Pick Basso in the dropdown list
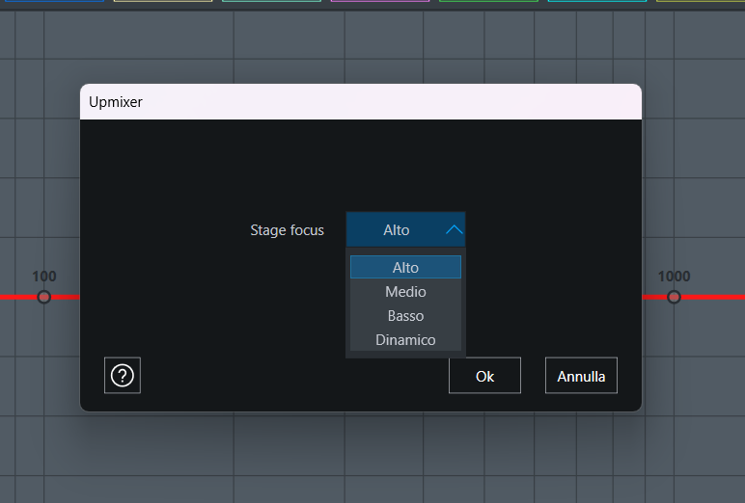 pyautogui.click(x=405, y=315)
